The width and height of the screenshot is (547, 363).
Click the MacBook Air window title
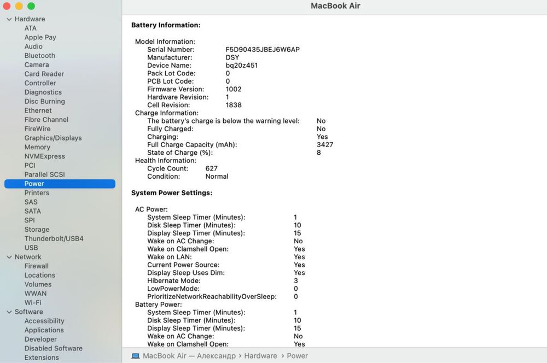point(335,6)
